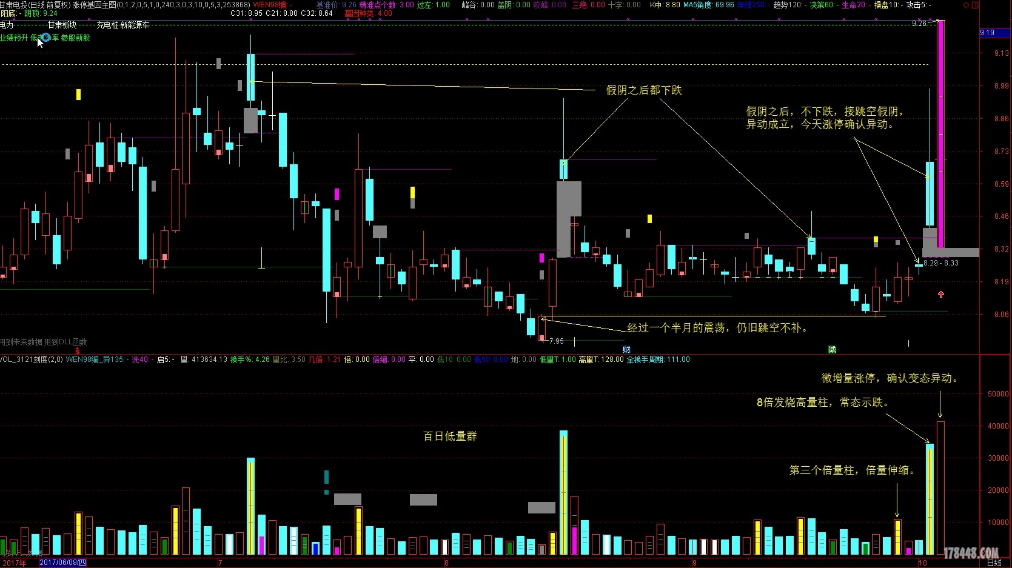Image resolution: width=1012 pixels, height=568 pixels.
Task: Click the 业绩预升 green label
Action: pos(14,38)
